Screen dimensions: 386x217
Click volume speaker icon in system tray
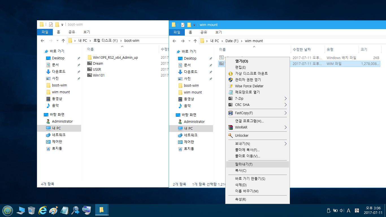pos(342,211)
